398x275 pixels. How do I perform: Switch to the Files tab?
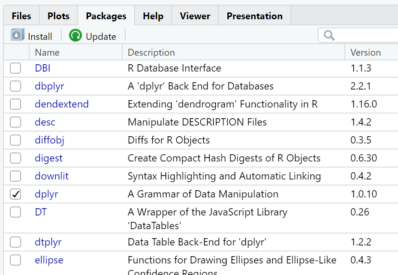(21, 16)
